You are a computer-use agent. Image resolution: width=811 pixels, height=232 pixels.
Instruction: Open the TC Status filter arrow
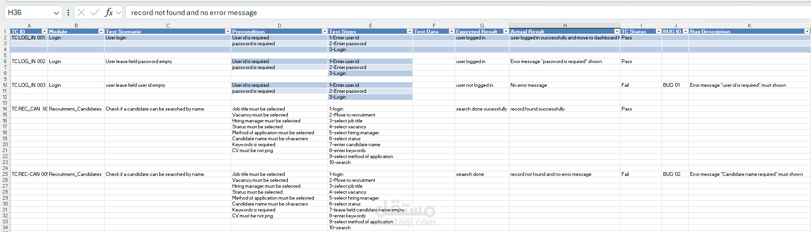click(658, 32)
